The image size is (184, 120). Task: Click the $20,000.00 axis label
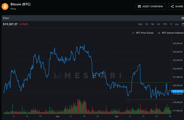pyautogui.click(x=178, y=85)
